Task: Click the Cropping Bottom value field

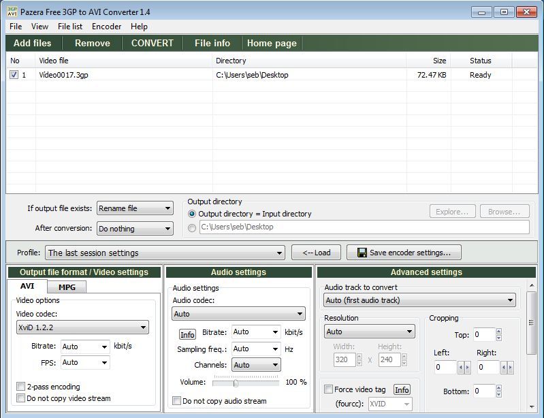Action: (483, 391)
